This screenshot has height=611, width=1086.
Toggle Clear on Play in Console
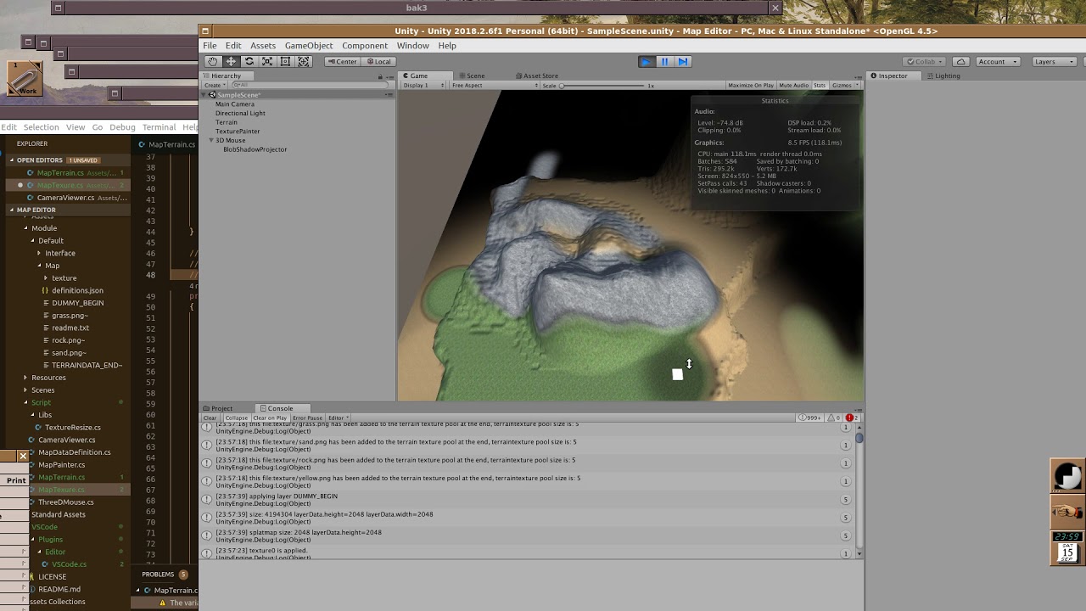(x=270, y=418)
